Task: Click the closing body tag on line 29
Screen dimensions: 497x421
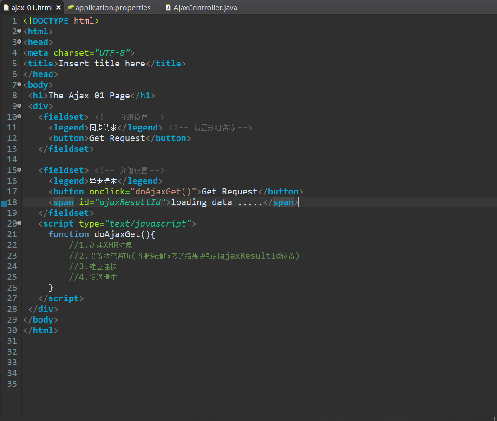Action: point(40,320)
